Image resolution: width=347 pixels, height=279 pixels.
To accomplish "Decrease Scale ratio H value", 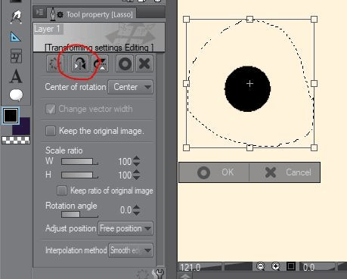I will (136, 178).
